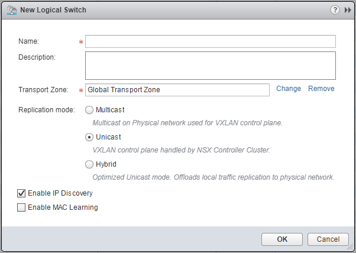Click the double-arrow expand icon in title bar
This screenshot has height=253, width=356.
pos(348,10)
